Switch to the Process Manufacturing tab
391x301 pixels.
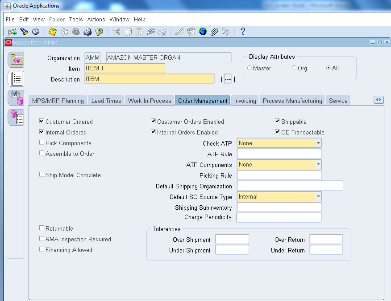click(292, 101)
